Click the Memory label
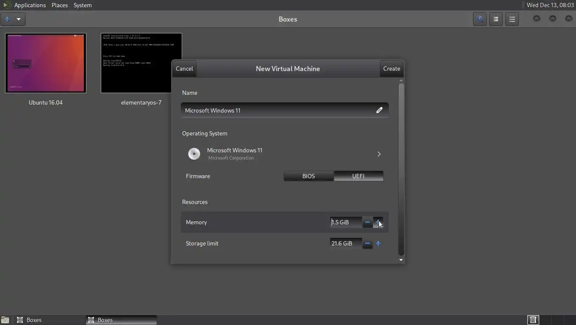Screen dimensions: 576x325 coord(196,222)
